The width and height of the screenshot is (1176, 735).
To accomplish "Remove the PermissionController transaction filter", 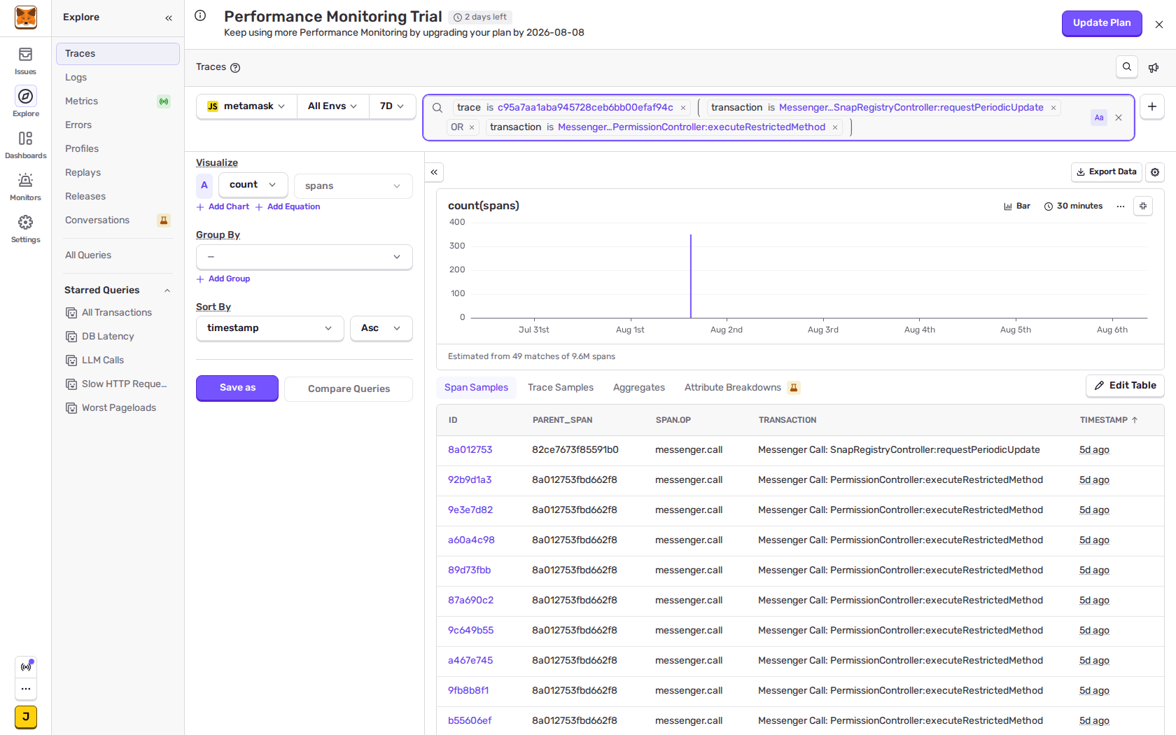I will click(835, 127).
